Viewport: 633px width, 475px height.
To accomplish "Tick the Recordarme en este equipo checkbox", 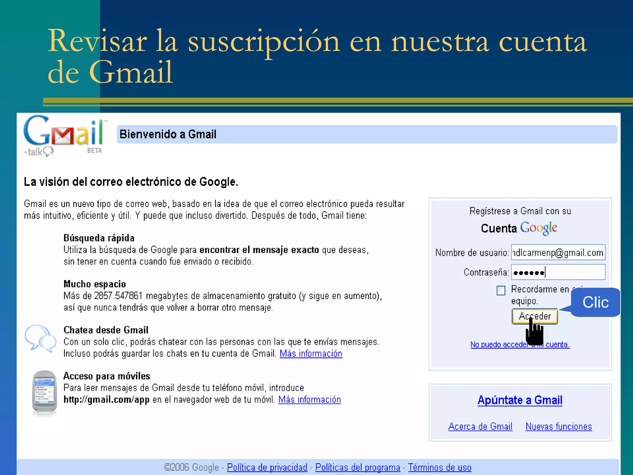I will [x=501, y=290].
